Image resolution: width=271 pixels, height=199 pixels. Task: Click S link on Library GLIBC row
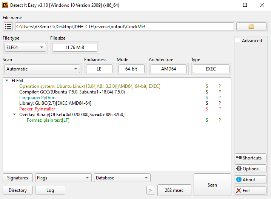[207, 103]
